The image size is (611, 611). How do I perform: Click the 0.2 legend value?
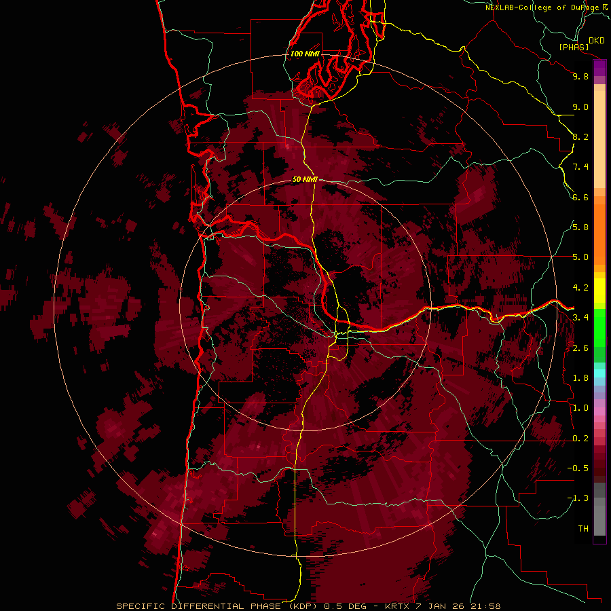coord(580,439)
